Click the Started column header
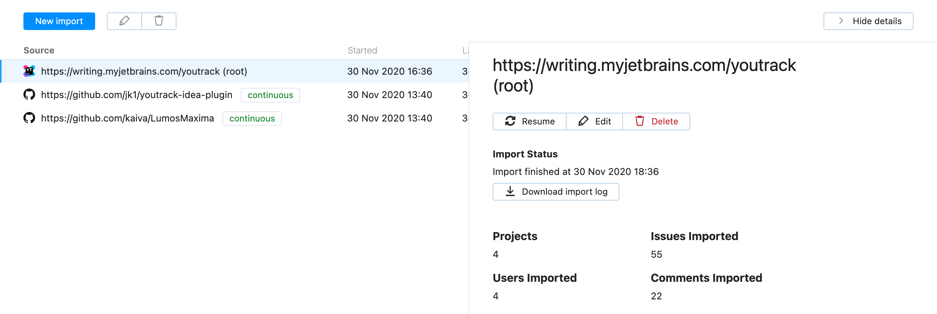The height and width of the screenshot is (314, 937). click(362, 50)
